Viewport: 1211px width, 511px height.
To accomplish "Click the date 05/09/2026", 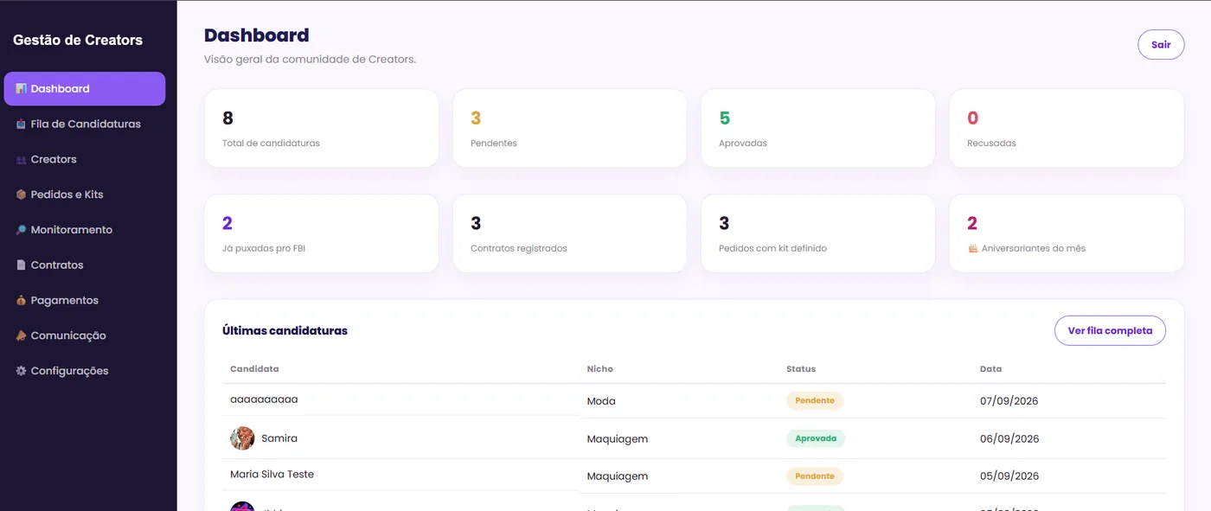I will pos(1009,476).
